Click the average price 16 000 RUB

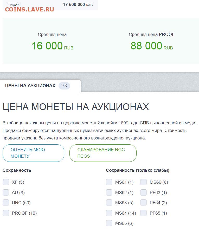52,46
